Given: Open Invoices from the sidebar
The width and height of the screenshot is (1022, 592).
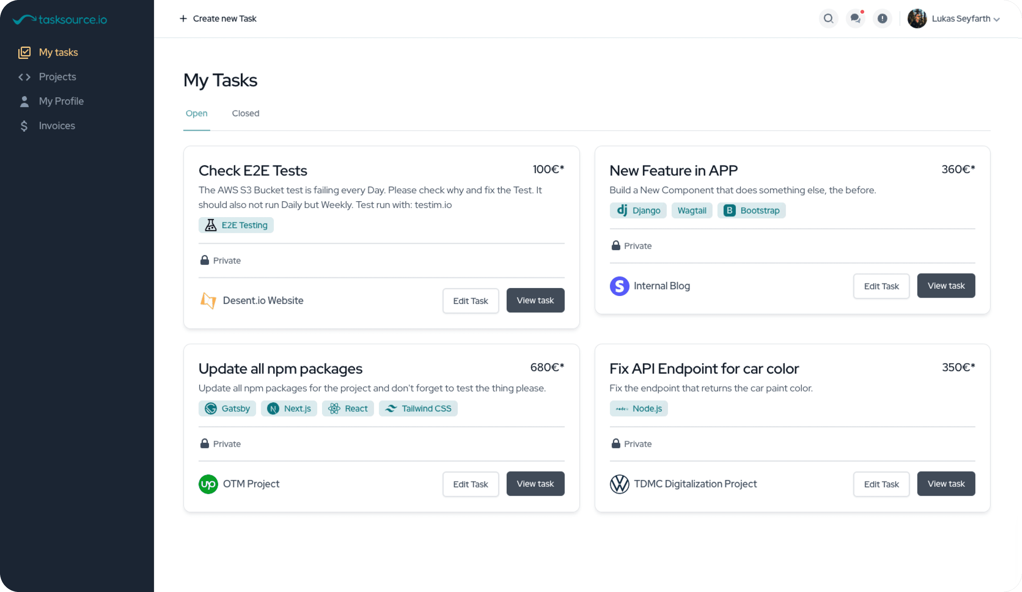Looking at the screenshot, I should click(57, 126).
